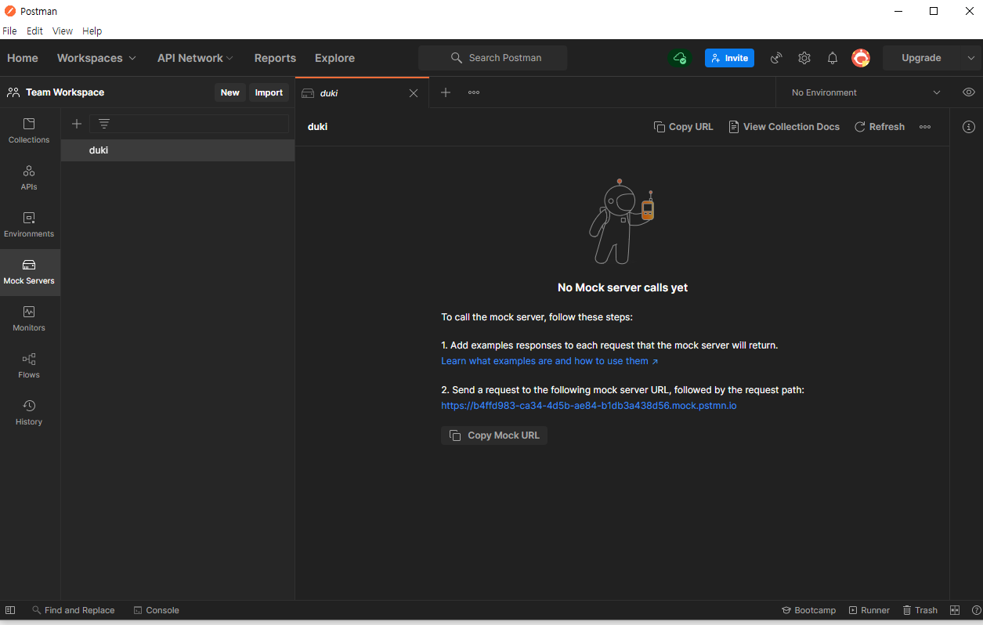Viewport: 983px width, 625px height.
Task: Open the View menu
Action: tap(63, 31)
